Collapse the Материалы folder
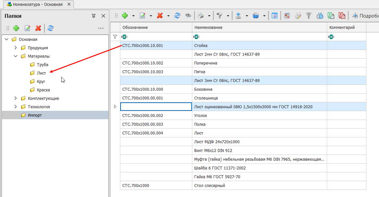The height and width of the screenshot is (197, 379). pos(16,56)
